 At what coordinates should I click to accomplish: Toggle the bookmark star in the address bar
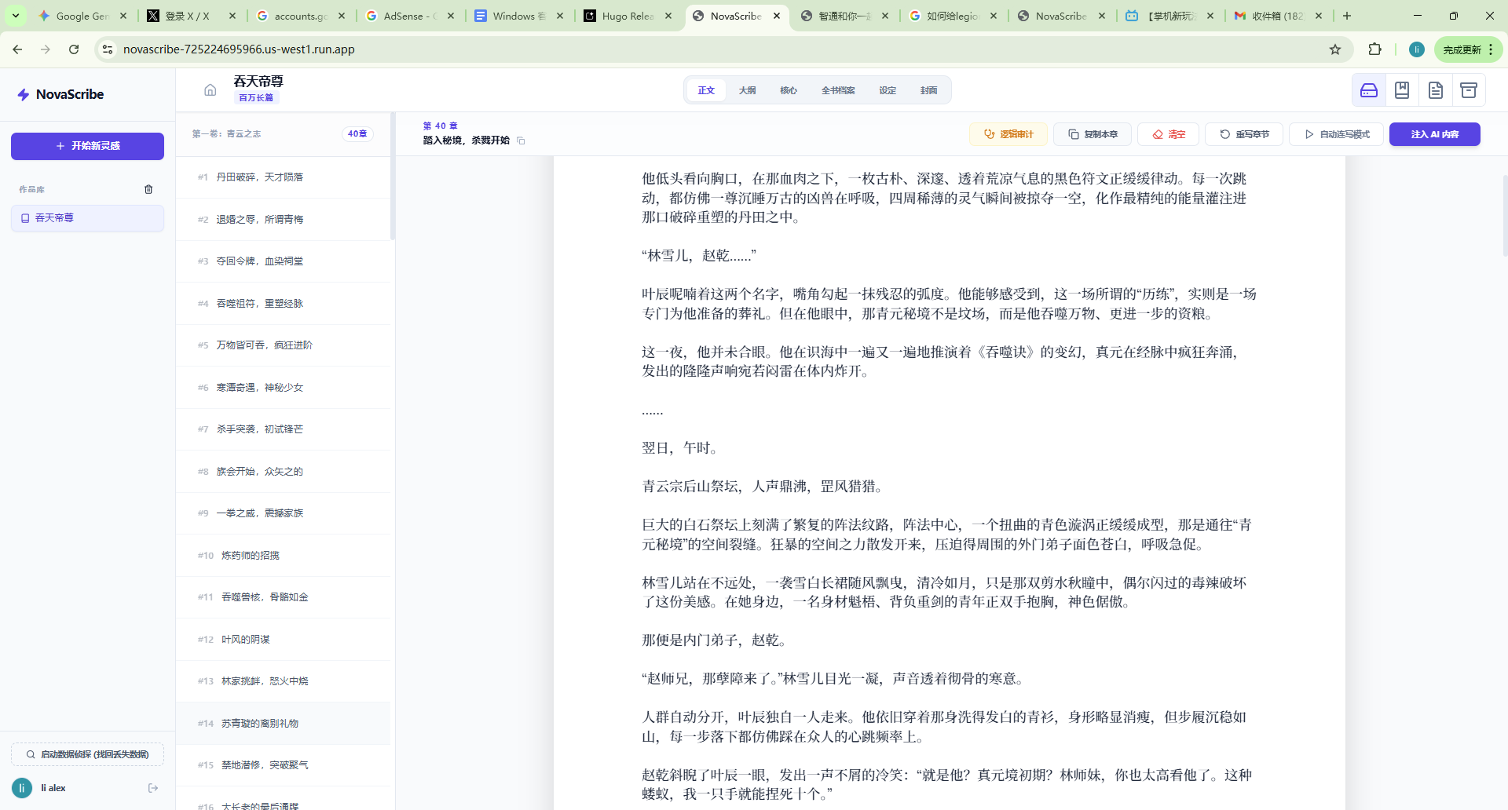coord(1335,49)
